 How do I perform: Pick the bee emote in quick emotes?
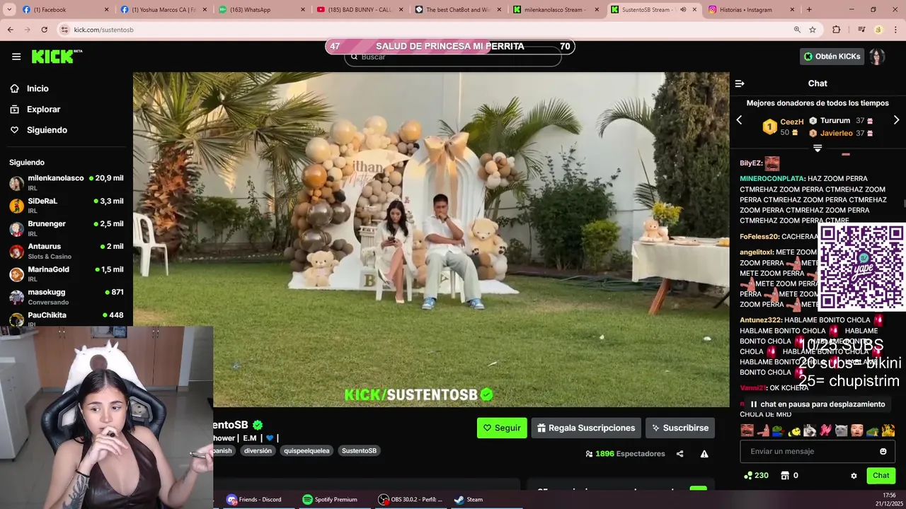pyautogui.click(x=794, y=430)
